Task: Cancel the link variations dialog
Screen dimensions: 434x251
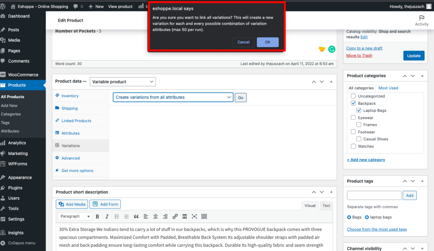Action: (x=243, y=42)
